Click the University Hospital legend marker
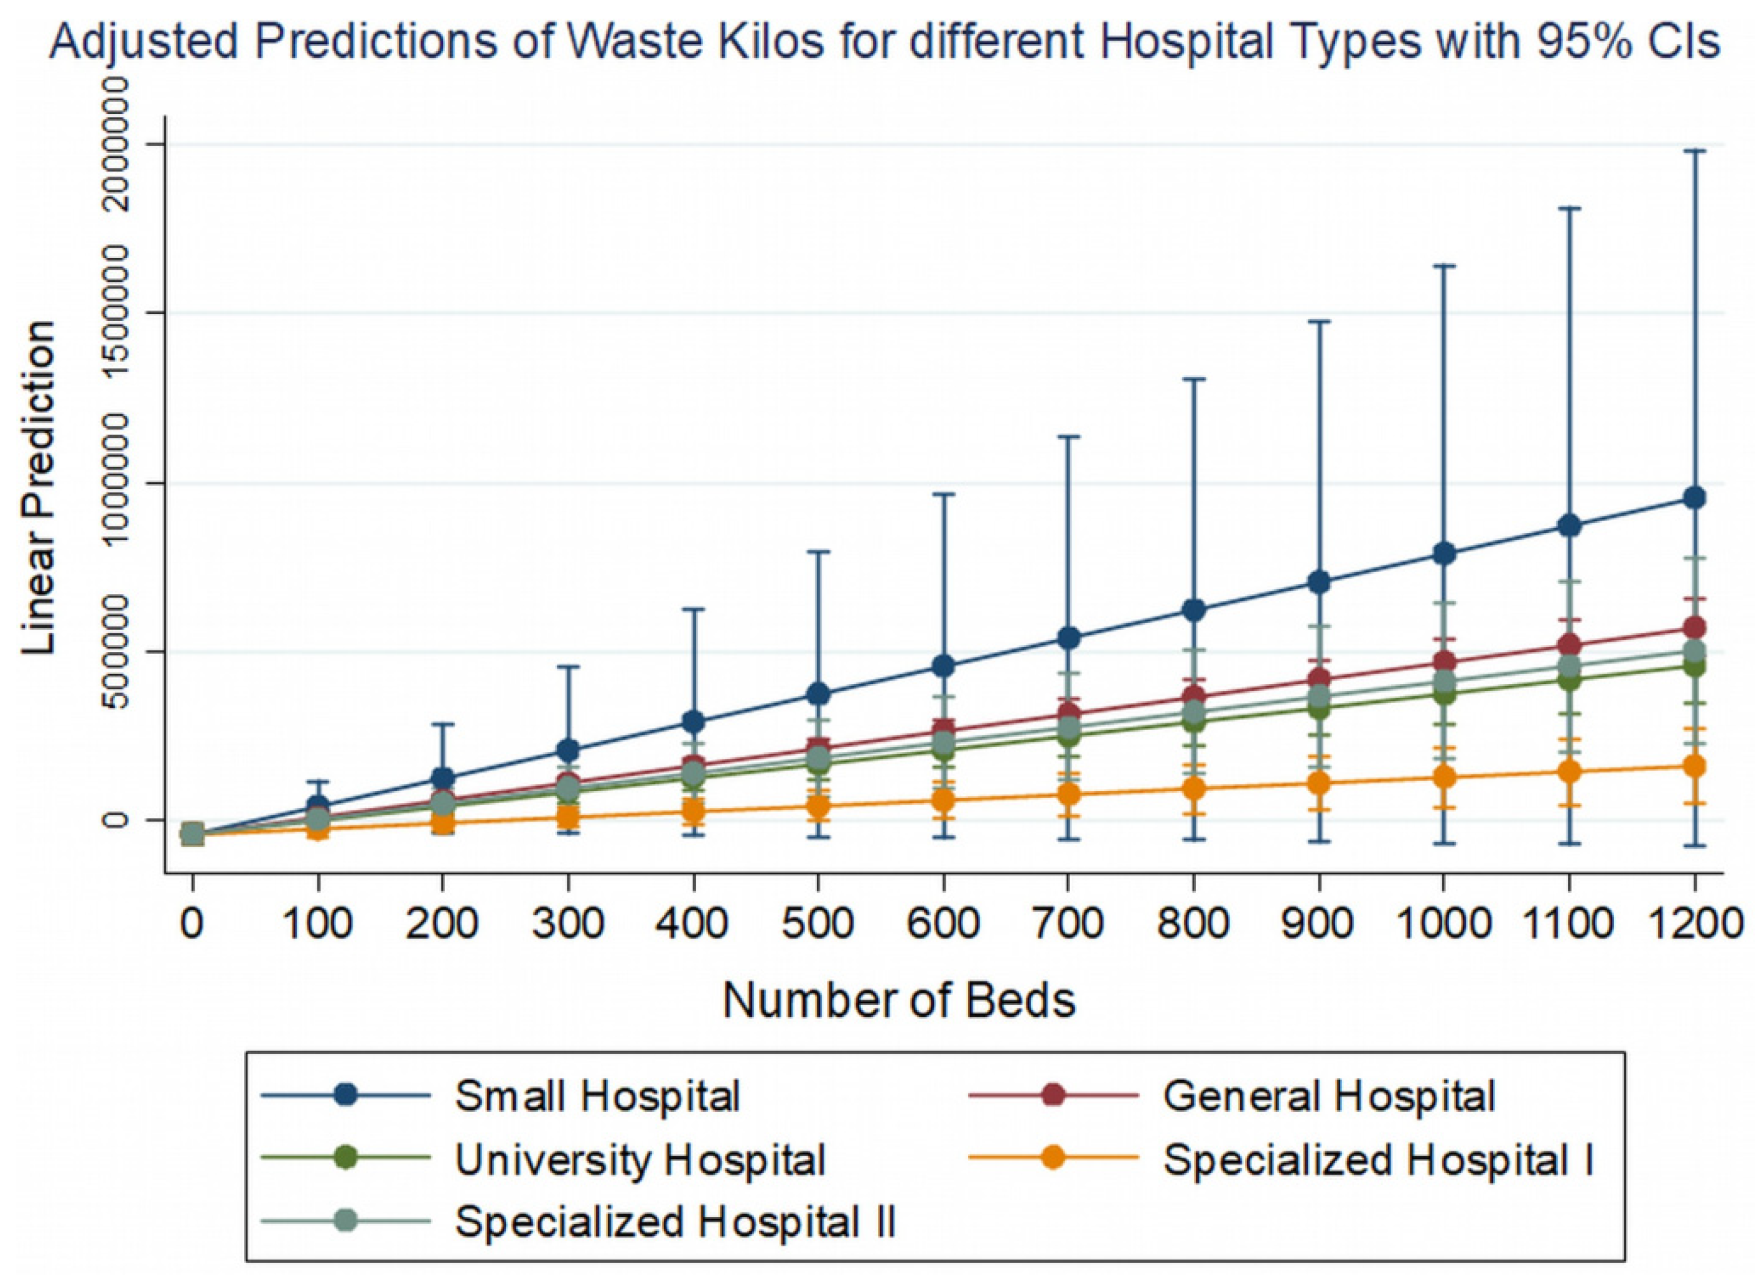 coord(347,1159)
